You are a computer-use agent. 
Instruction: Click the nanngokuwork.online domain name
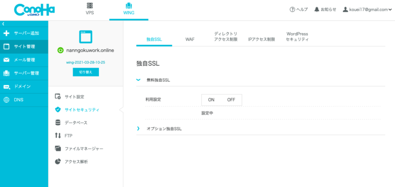[90, 50]
